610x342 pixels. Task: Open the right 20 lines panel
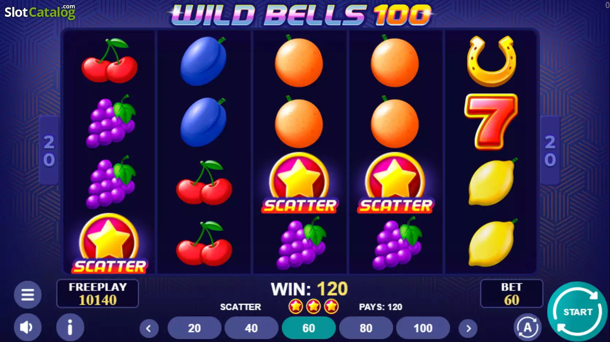tap(550, 150)
